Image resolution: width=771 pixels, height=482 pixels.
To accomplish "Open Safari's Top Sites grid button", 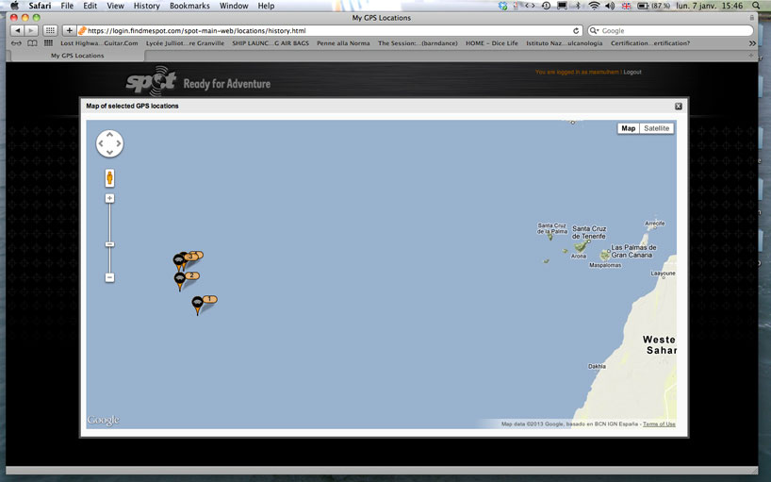I will tap(50, 30).
